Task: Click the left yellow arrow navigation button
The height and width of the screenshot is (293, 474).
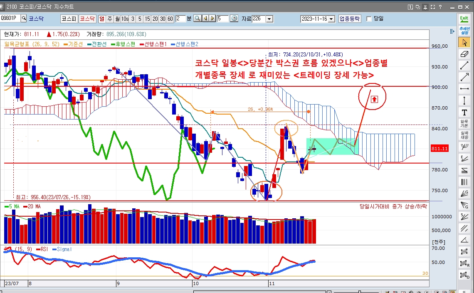Action: pyautogui.click(x=205, y=19)
